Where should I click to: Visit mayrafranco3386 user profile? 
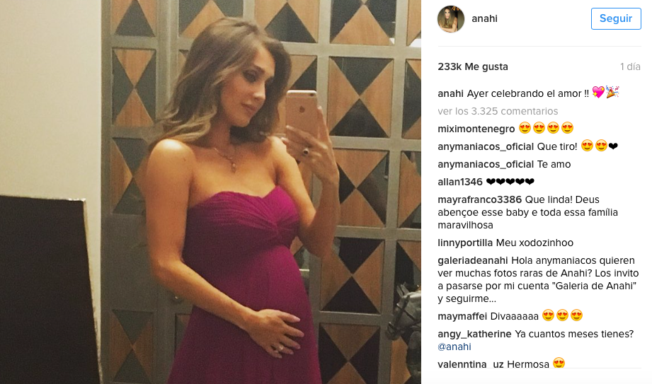[479, 199]
